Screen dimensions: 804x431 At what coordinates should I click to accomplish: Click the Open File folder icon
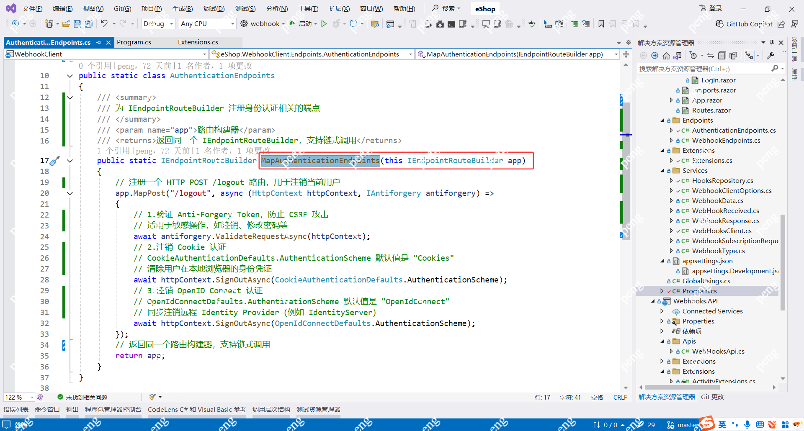click(x=66, y=24)
